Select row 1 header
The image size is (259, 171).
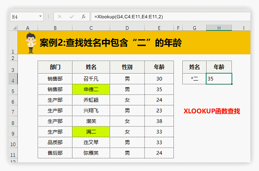coord(13,43)
